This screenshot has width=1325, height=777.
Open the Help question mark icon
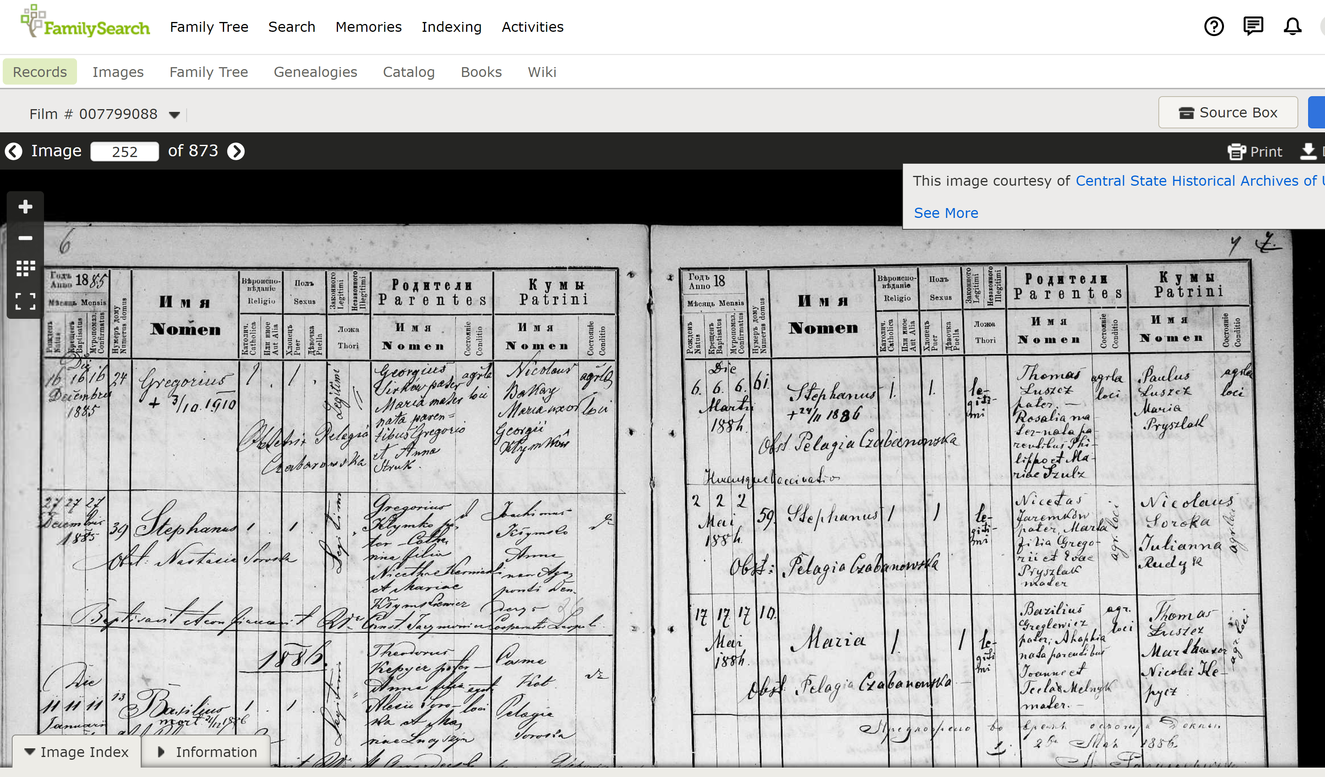tap(1214, 26)
